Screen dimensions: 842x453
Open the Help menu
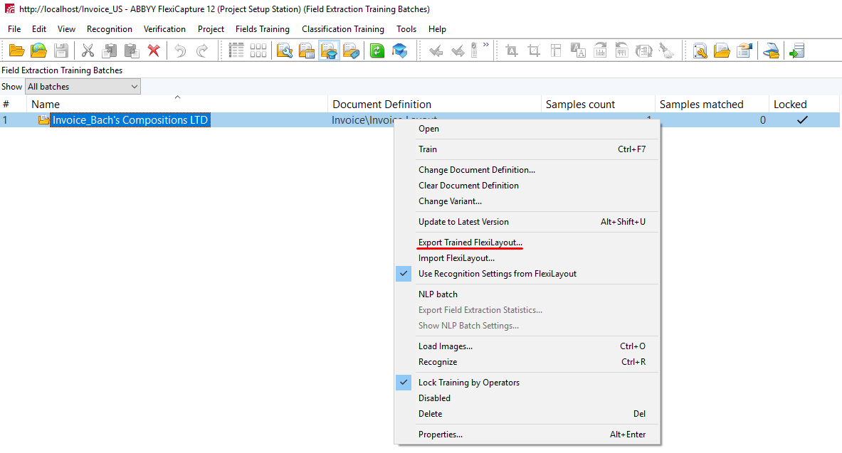pos(437,29)
